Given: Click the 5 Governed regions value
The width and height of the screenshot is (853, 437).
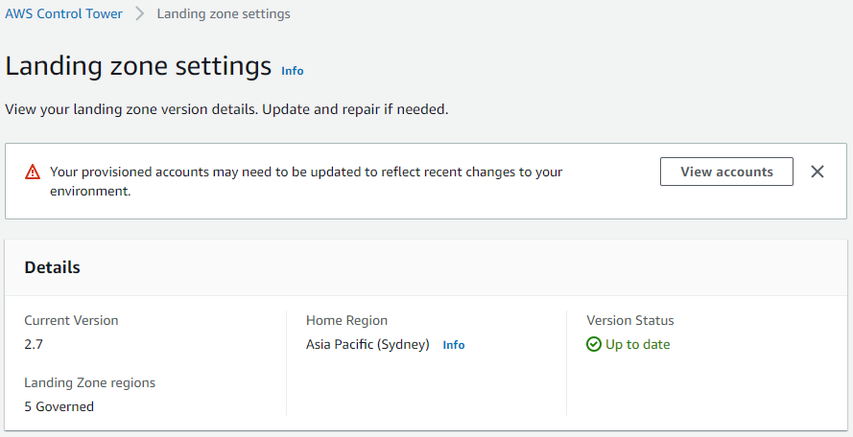Looking at the screenshot, I should 59,406.
